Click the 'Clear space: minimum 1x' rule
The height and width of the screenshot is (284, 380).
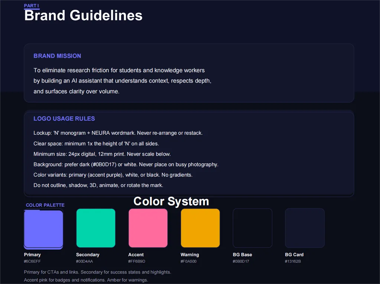coord(96,144)
